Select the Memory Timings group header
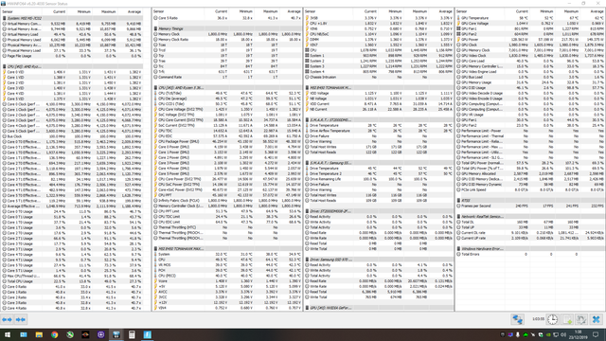606x341 pixels. click(x=227, y=28)
